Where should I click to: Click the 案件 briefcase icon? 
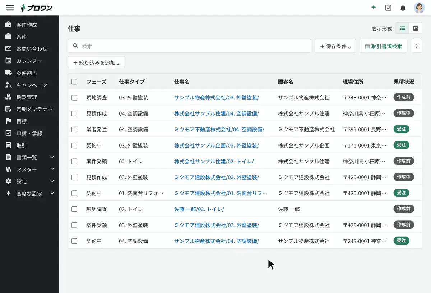8,37
